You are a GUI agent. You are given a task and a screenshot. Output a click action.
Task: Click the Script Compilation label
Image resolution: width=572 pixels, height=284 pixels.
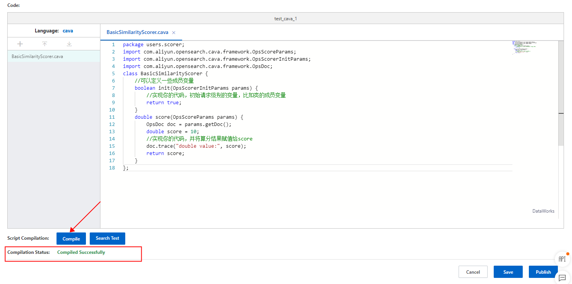pos(28,238)
